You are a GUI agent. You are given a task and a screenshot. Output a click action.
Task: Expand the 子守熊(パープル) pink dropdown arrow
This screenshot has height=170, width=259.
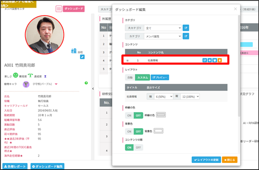(x=56, y=84)
